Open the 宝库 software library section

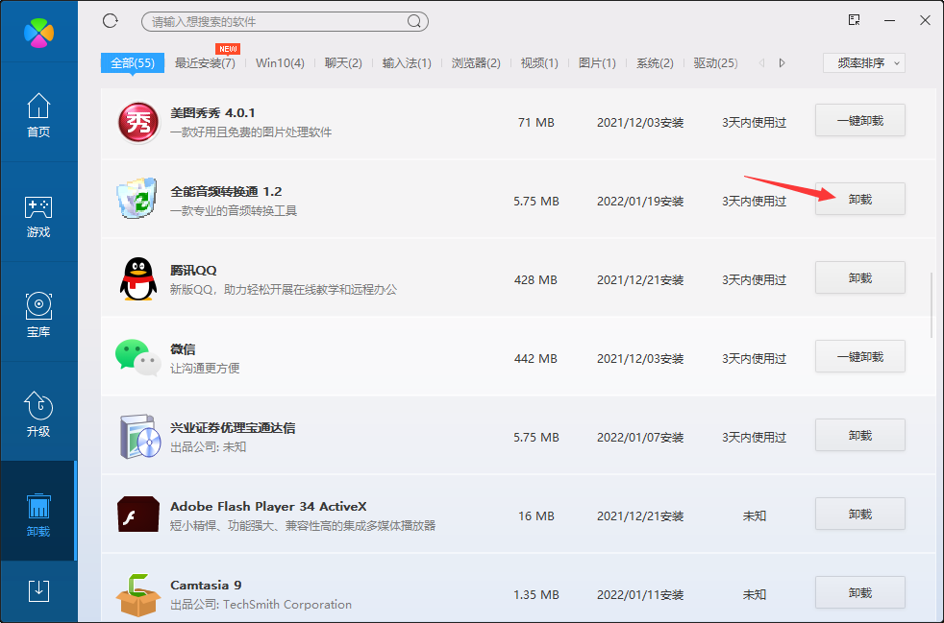tap(38, 315)
